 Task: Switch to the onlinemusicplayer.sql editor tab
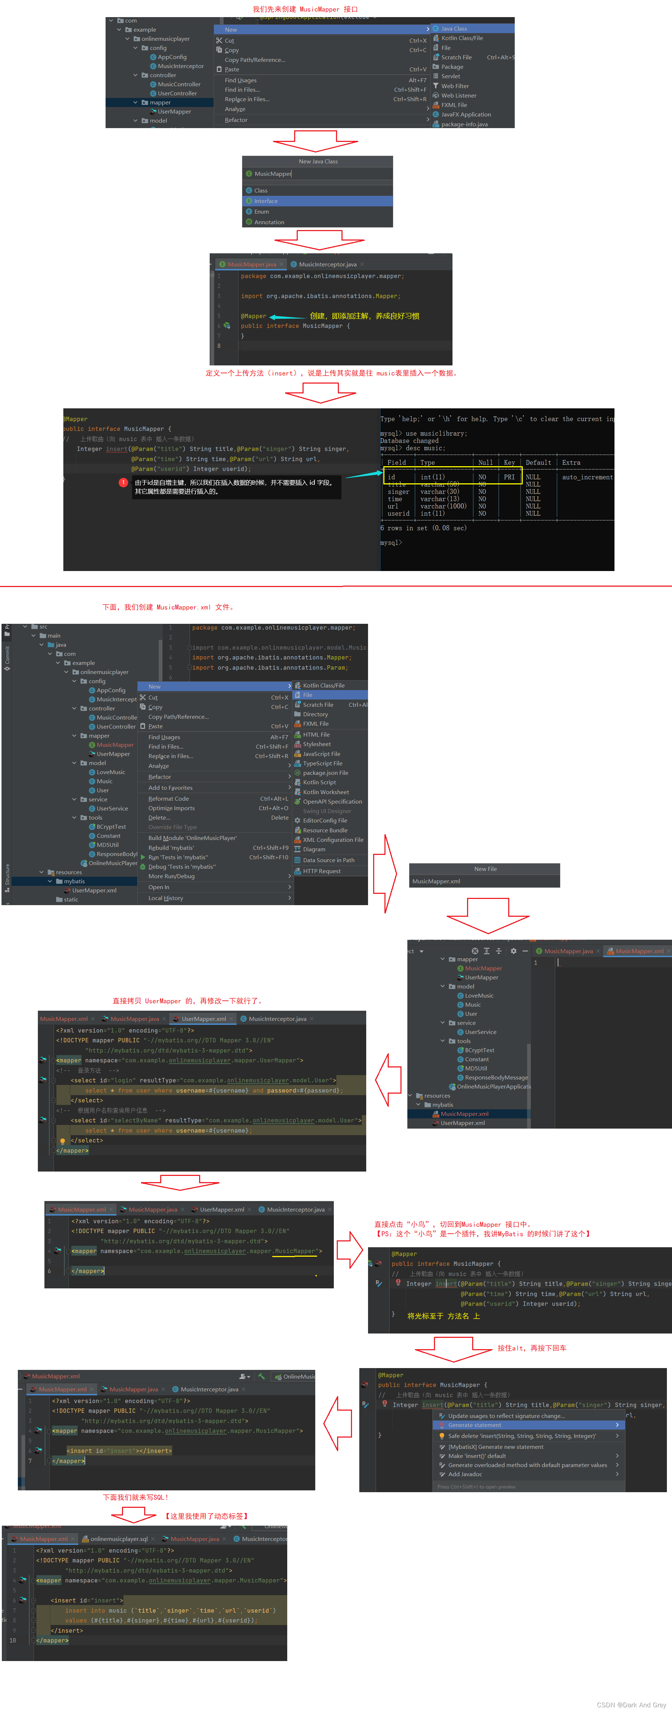[x=119, y=1538]
